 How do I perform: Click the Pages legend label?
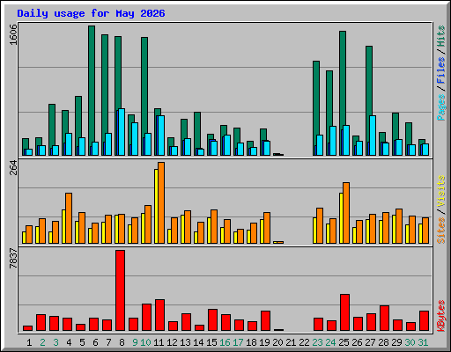(x=441, y=107)
